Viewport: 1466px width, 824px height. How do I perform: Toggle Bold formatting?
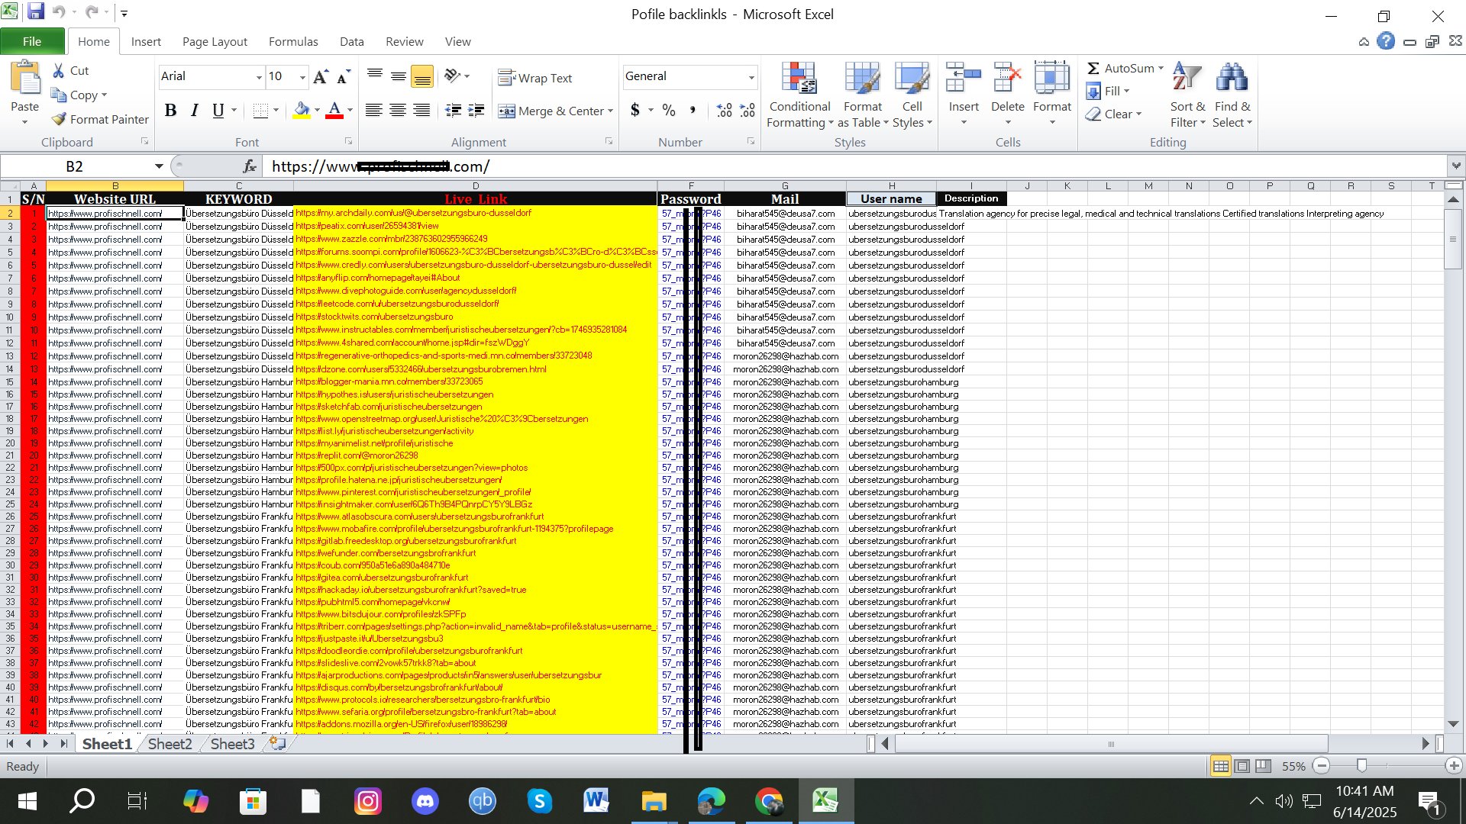tap(170, 111)
